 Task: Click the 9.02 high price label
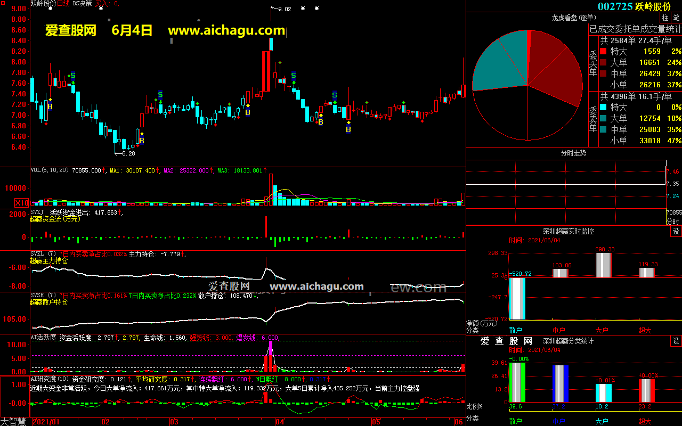[x=285, y=9]
